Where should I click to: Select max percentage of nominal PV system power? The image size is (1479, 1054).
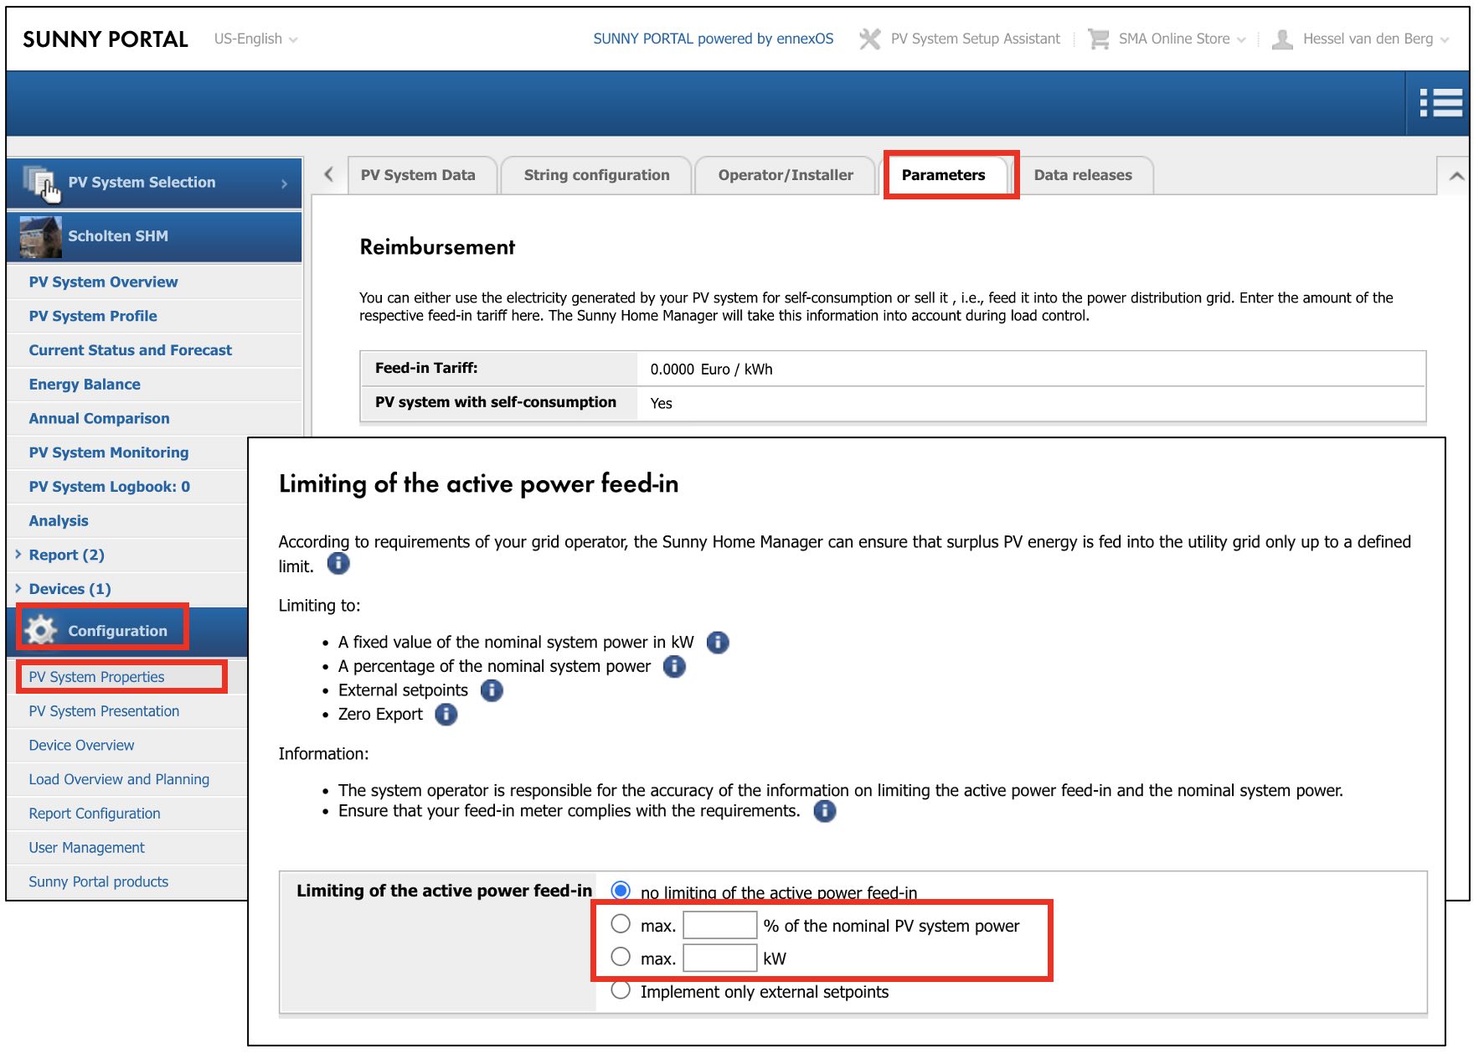pos(621,922)
